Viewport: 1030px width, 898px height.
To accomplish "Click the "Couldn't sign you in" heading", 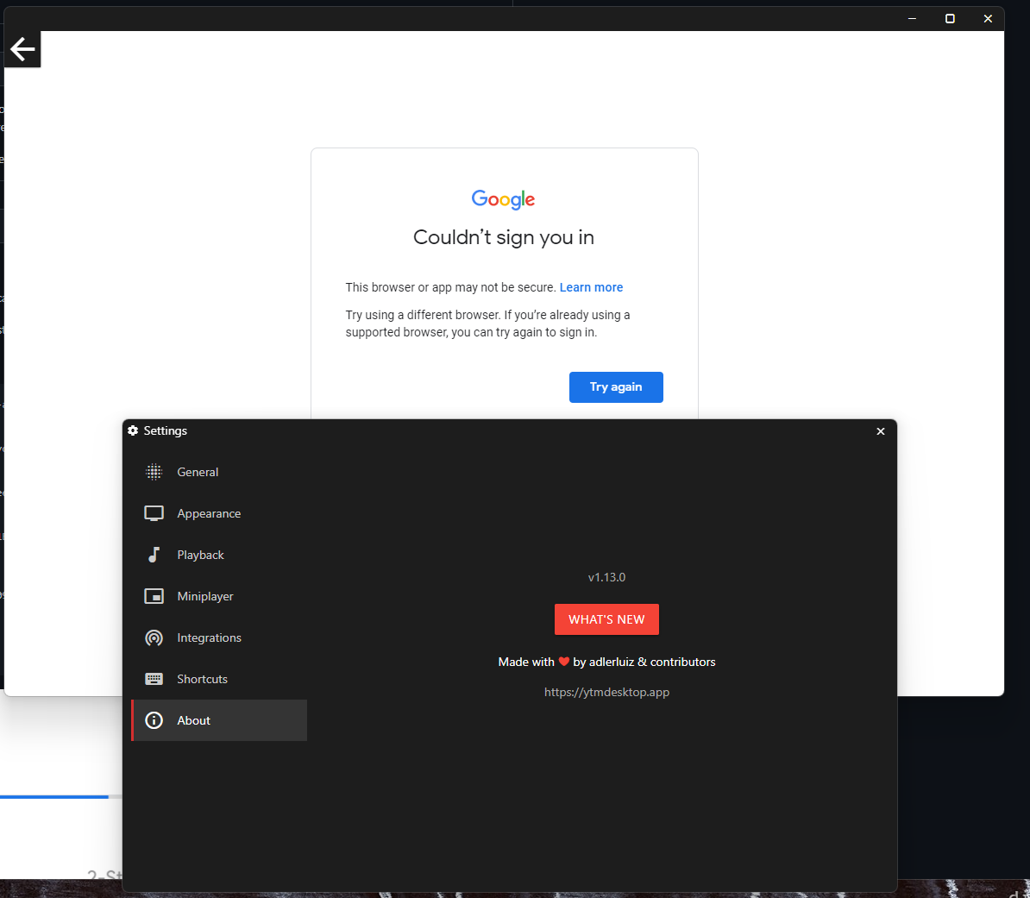I will click(503, 237).
